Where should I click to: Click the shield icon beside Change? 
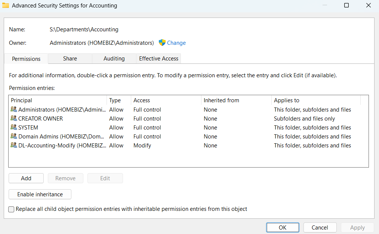tap(162, 43)
